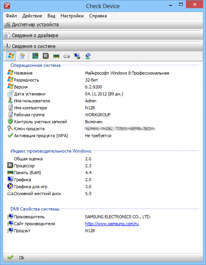
Task: Select the hard disk score 5.5
Action: click(x=88, y=193)
